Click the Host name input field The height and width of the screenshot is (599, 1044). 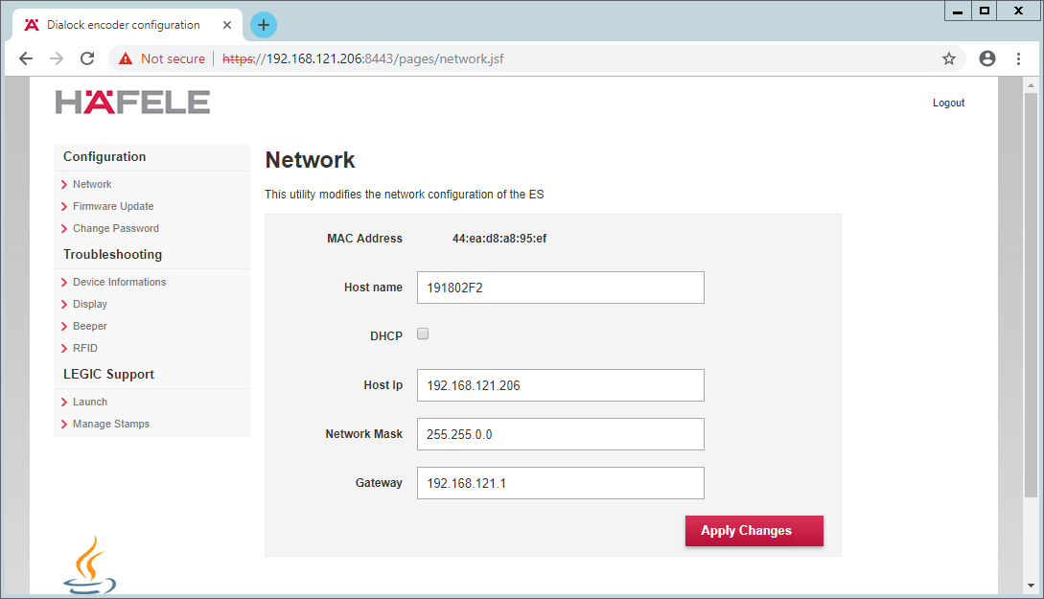561,288
